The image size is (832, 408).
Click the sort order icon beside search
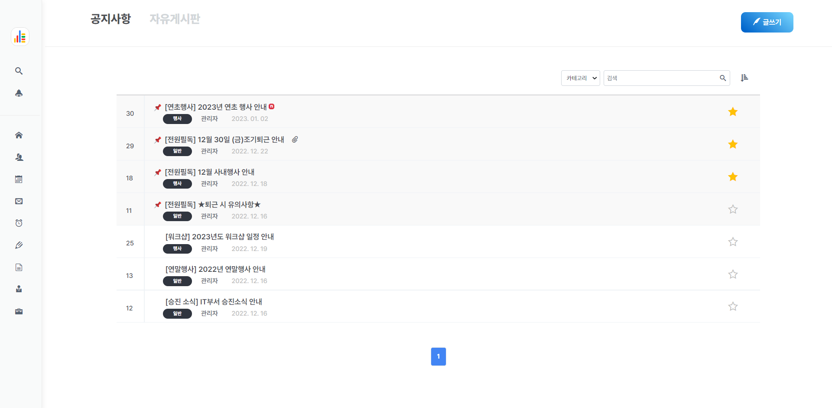pos(745,78)
